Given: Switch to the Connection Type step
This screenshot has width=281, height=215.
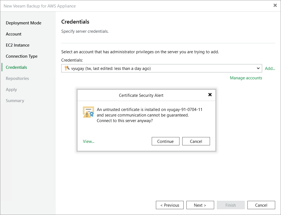Looking at the screenshot, I should coord(22,56).
